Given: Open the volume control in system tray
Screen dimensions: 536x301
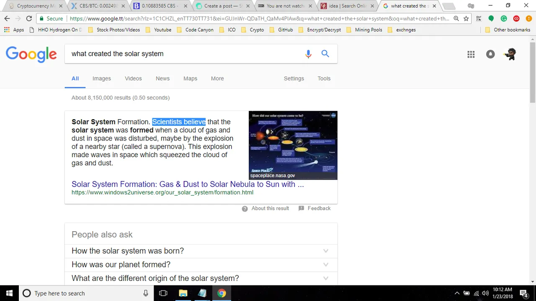Looking at the screenshot, I should point(486,293).
